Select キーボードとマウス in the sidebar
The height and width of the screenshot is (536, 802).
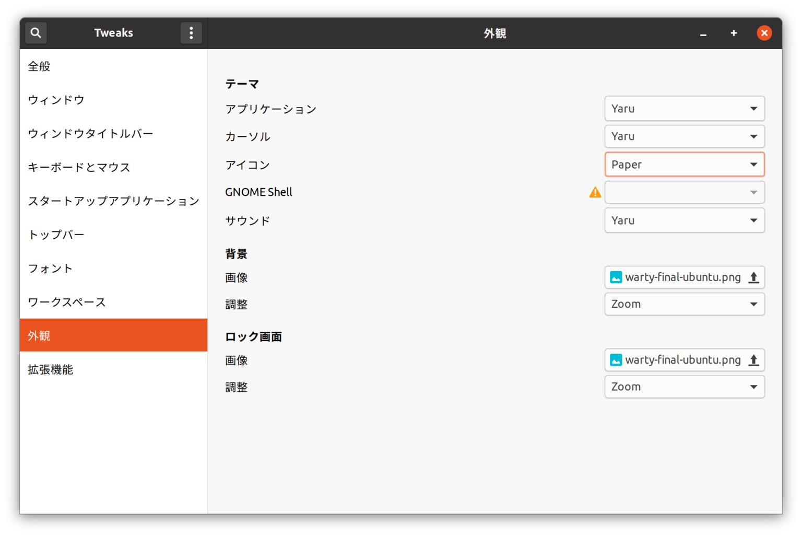click(x=79, y=167)
